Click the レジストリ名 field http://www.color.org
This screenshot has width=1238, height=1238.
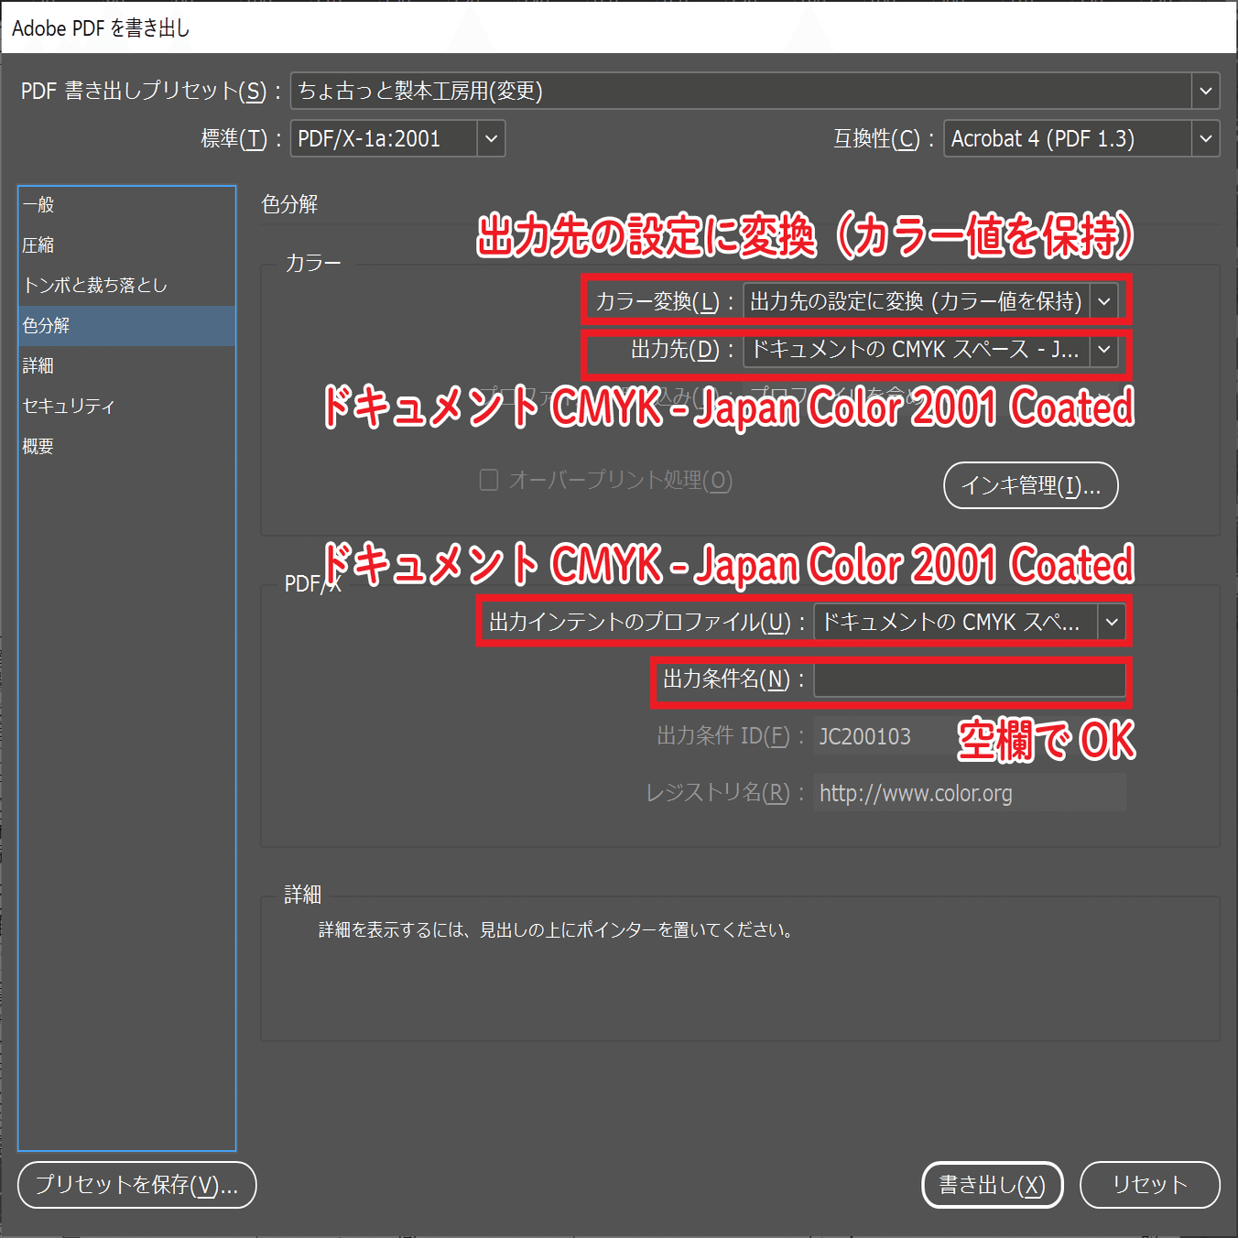pos(970,793)
